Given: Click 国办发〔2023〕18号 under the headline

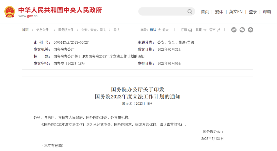Looking at the screenshot, I should point(138,103).
